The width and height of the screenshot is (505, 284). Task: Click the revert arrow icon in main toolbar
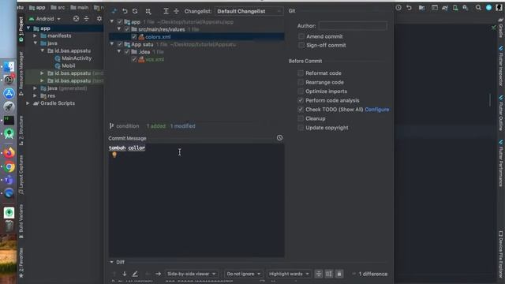click(x=409, y=7)
